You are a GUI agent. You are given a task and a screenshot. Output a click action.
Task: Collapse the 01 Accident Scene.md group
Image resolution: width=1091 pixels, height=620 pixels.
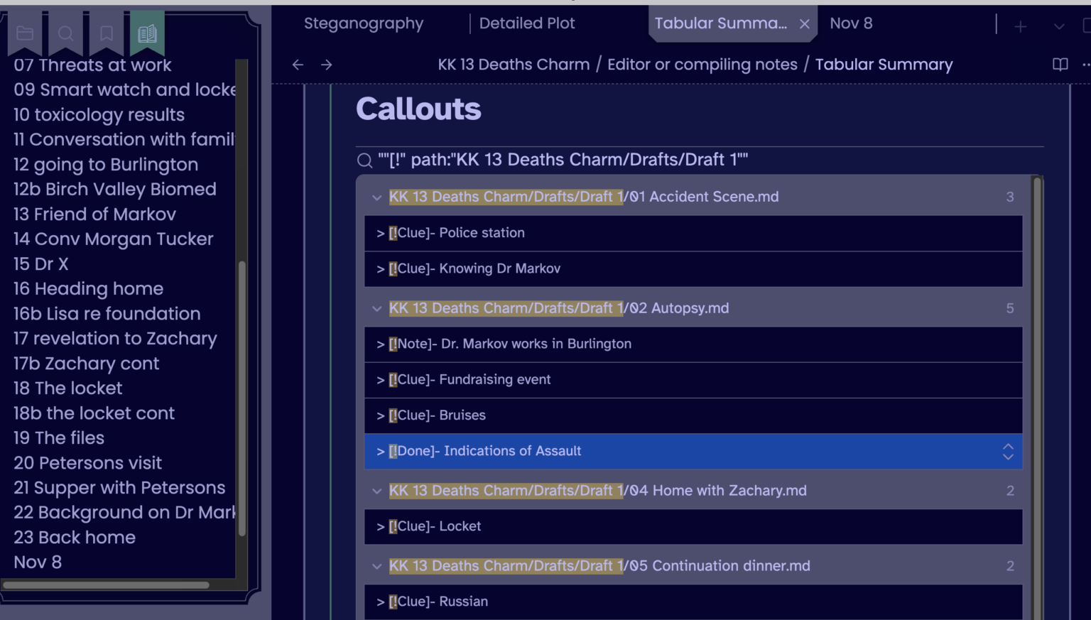tap(376, 197)
